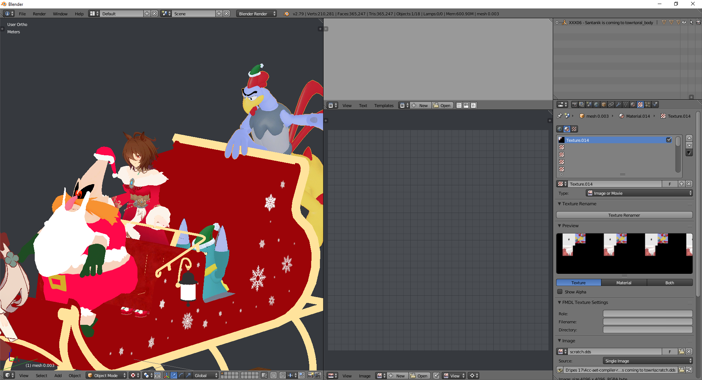Open the Object properties tab (orange cube)

tap(604, 104)
